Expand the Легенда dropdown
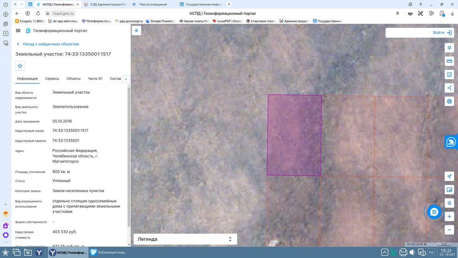The image size is (458, 258). pos(185,239)
